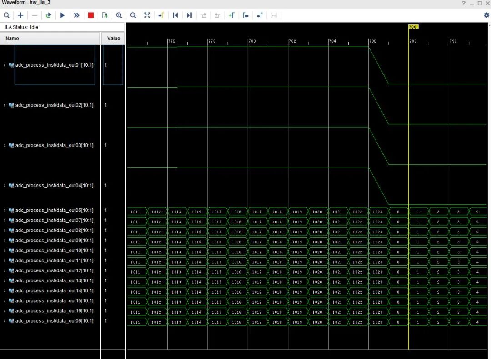Click the Search icon in waveform toolbar
The width and height of the screenshot is (491, 359).
click(x=6, y=15)
